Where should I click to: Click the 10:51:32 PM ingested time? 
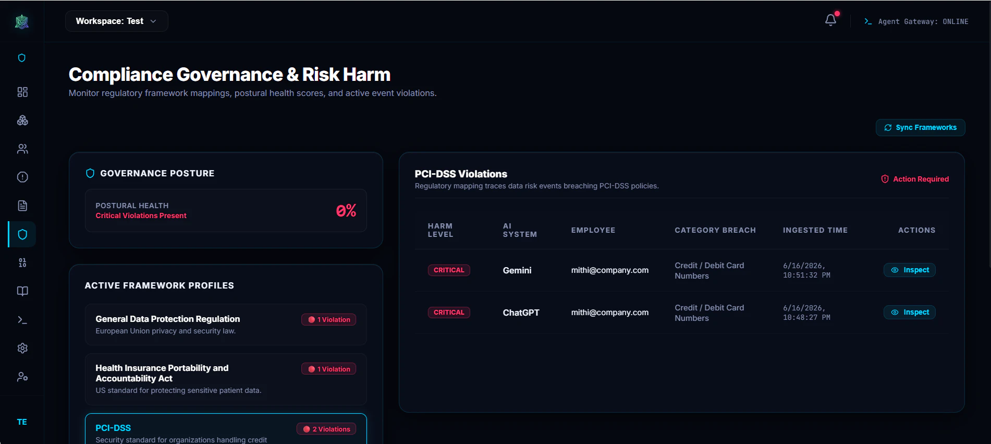(806, 270)
